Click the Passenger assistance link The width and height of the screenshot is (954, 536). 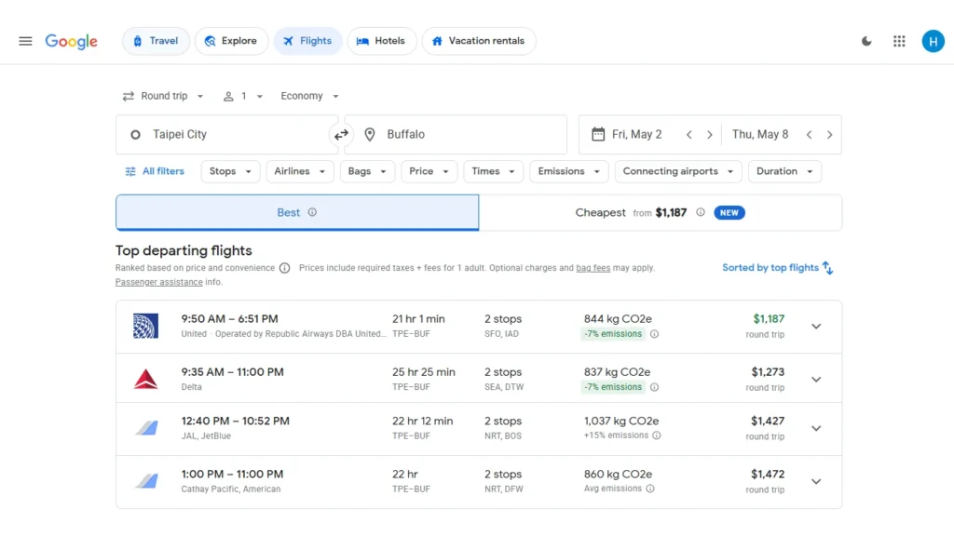coord(158,282)
